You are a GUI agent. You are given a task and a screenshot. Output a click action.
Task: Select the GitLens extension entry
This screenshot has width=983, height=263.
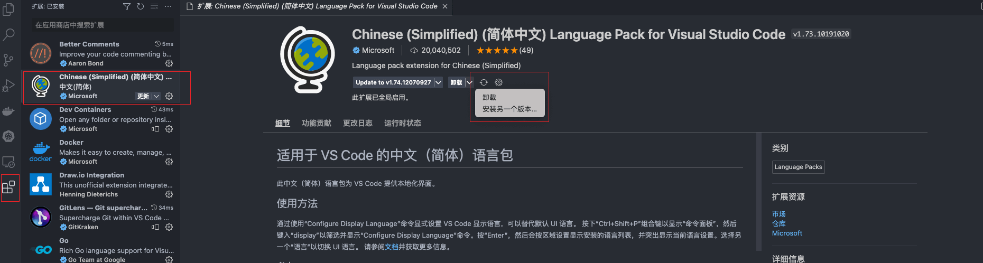coord(101,217)
